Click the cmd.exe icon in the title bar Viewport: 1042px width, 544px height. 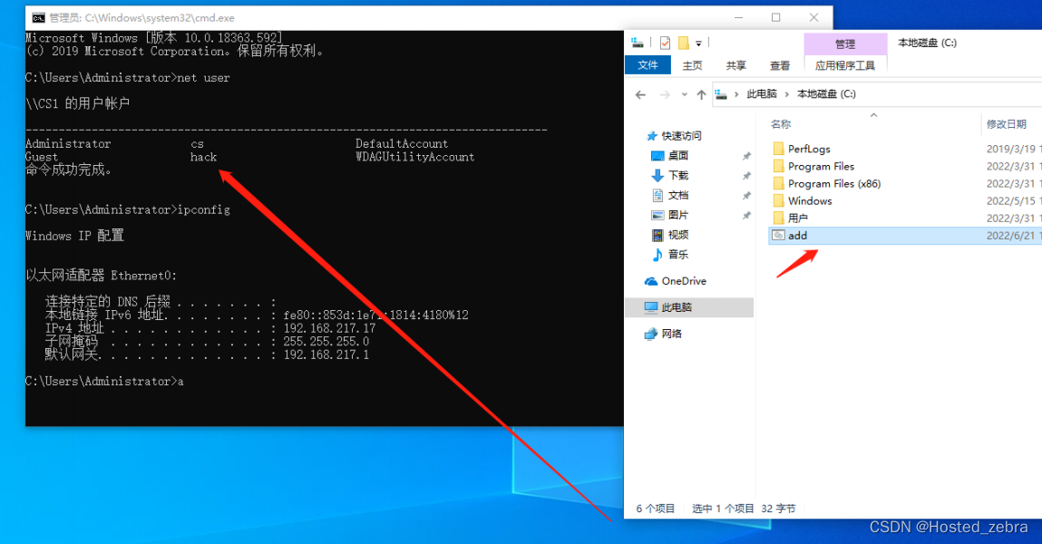(36, 17)
